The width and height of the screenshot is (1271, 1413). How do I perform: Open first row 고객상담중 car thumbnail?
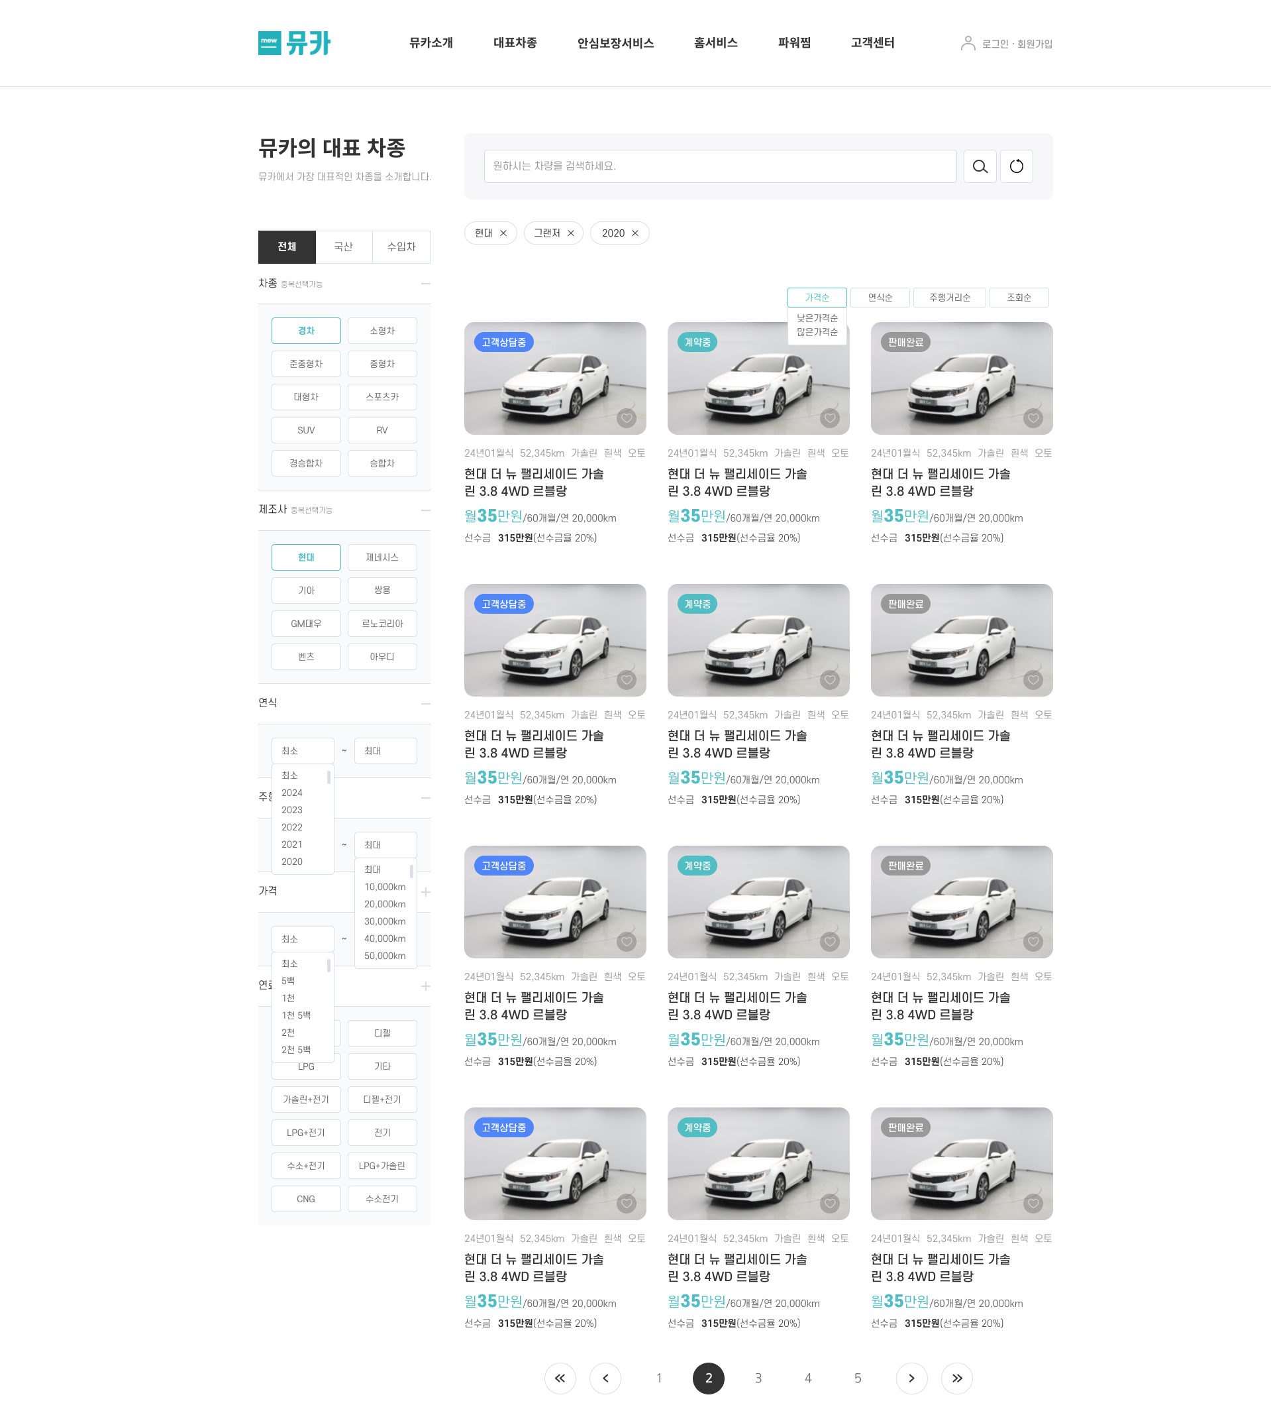[555, 378]
